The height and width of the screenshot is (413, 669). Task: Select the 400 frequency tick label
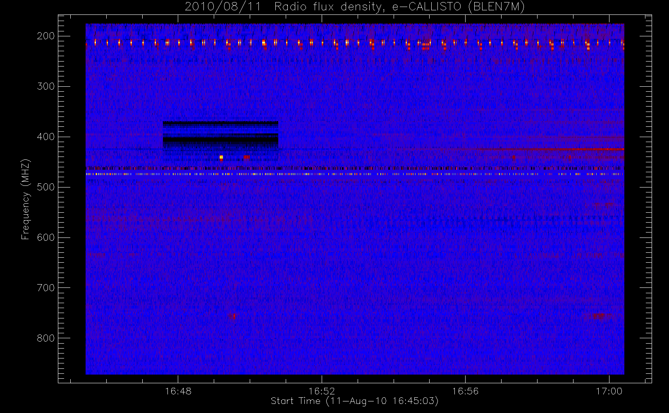coord(45,137)
